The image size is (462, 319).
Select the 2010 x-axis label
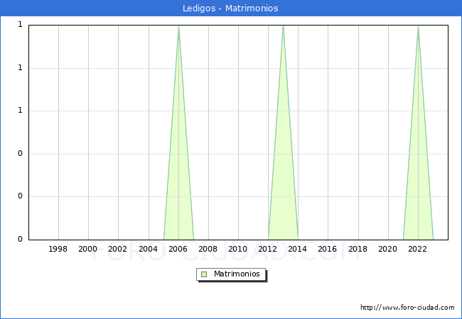click(x=238, y=249)
